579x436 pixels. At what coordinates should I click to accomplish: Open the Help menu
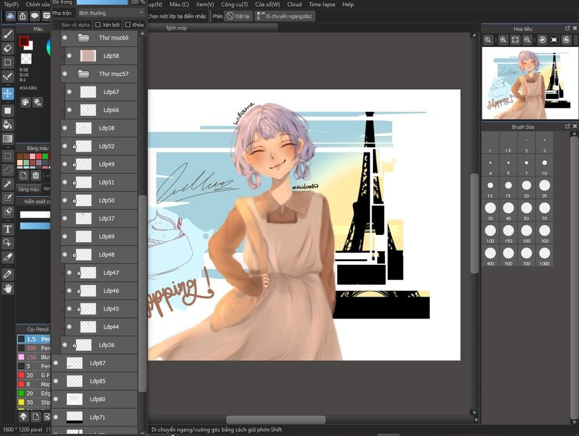(x=348, y=5)
